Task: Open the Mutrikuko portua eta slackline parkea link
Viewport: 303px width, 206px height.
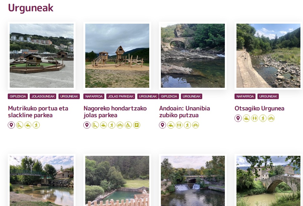Action: tap(38, 112)
